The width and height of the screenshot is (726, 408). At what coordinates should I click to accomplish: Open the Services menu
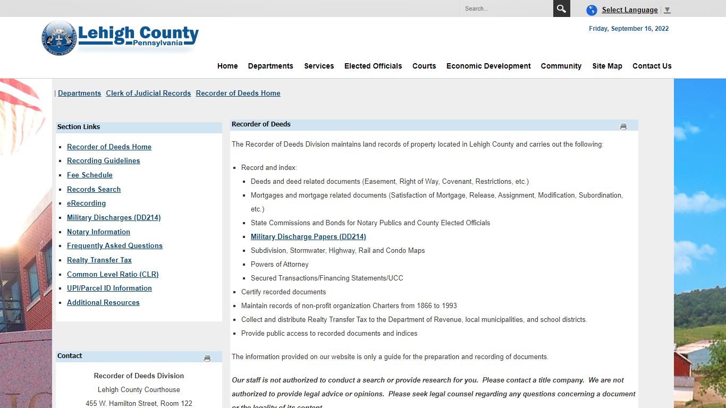click(319, 66)
